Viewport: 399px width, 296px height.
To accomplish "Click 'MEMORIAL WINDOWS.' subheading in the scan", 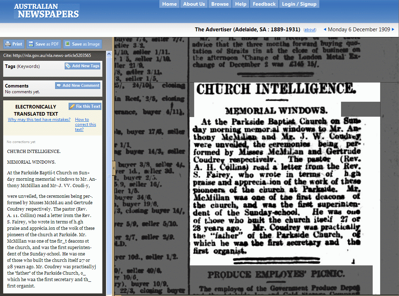I will coord(276,111).
